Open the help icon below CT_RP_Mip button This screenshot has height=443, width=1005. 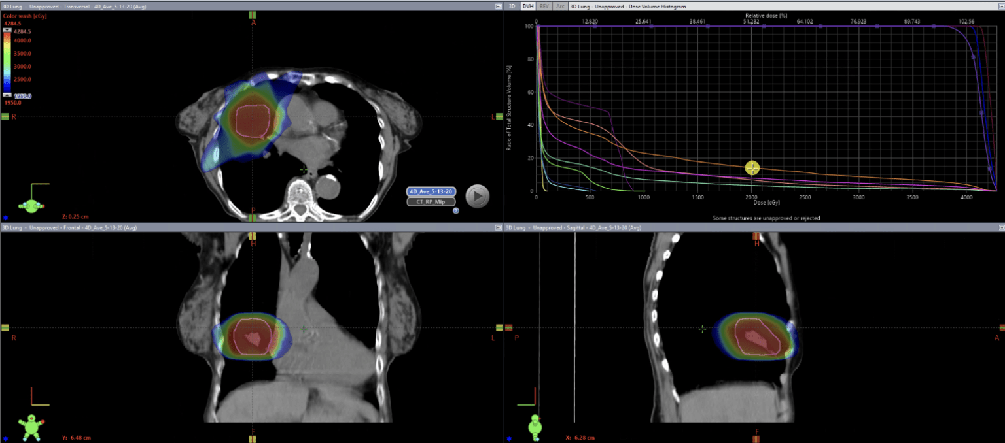456,209
